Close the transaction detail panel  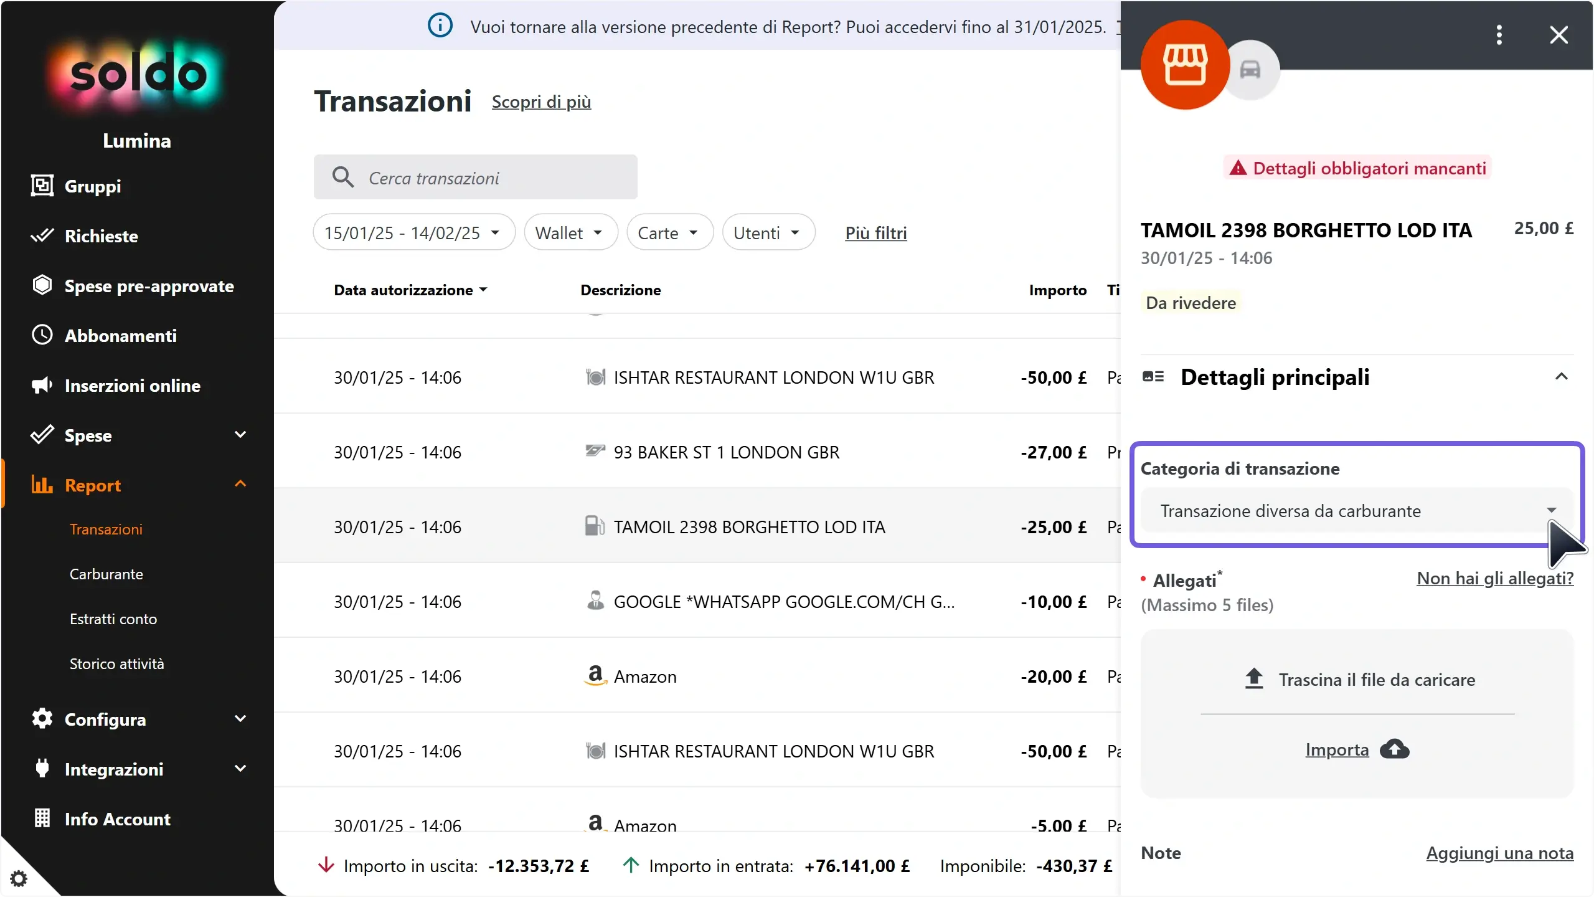1559,35
